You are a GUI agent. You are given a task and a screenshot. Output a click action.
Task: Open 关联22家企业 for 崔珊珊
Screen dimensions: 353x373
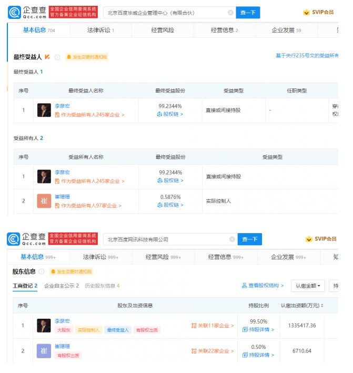pyautogui.click(x=213, y=351)
